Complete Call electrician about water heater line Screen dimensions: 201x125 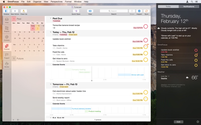146,92
